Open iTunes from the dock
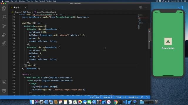This screenshot has height=105, width=188. 108,102
